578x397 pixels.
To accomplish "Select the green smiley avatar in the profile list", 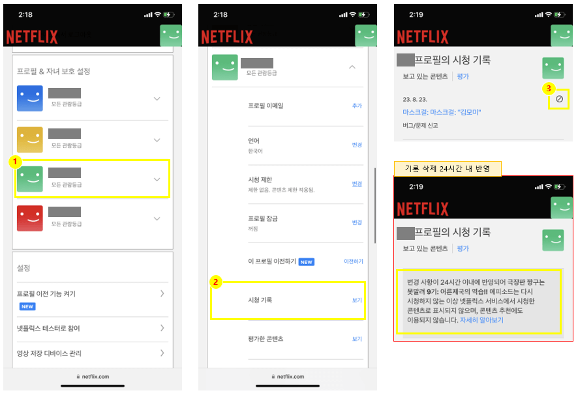I will point(30,179).
